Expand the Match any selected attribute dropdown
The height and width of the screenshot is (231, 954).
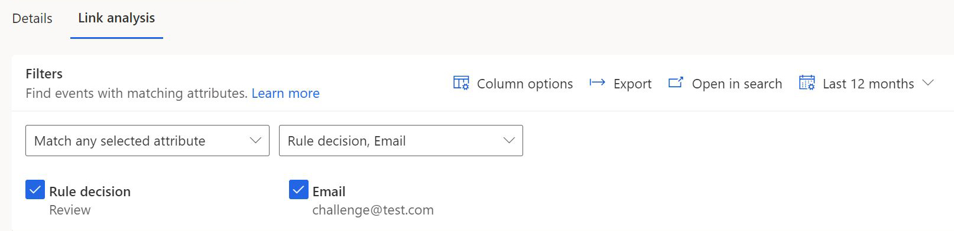point(147,140)
